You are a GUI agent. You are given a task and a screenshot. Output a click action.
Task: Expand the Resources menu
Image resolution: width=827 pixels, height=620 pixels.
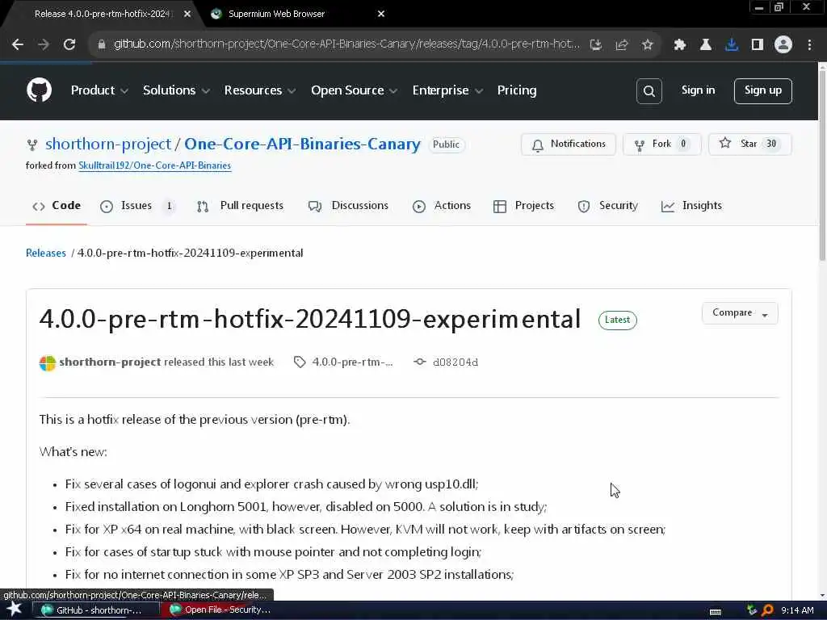coord(260,90)
